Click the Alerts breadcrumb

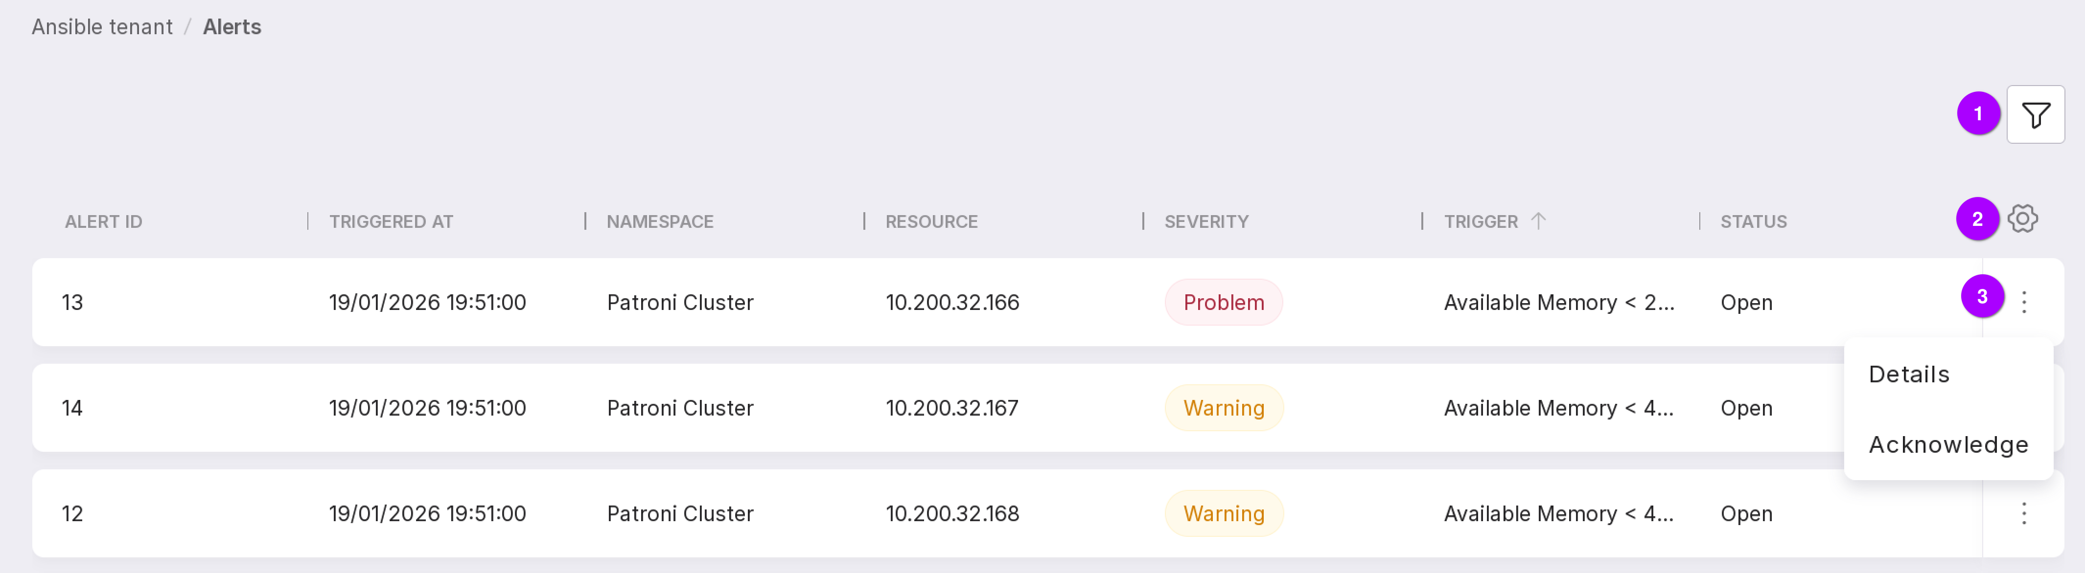232,27
